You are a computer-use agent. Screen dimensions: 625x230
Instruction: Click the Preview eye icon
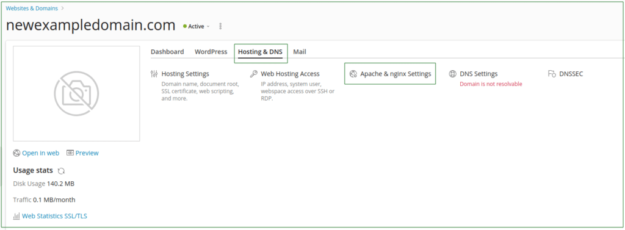pyautogui.click(x=70, y=153)
